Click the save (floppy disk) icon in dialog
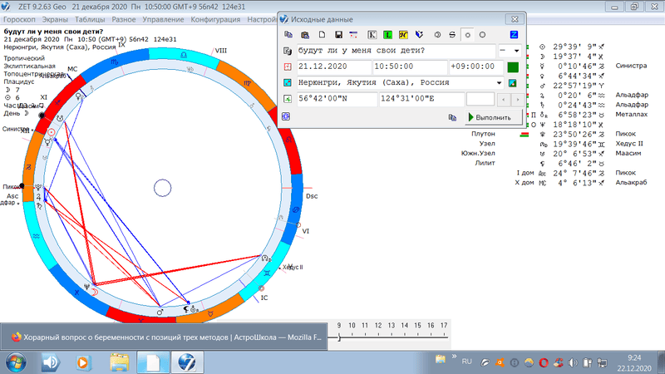The width and height of the screenshot is (665, 374). click(x=338, y=35)
